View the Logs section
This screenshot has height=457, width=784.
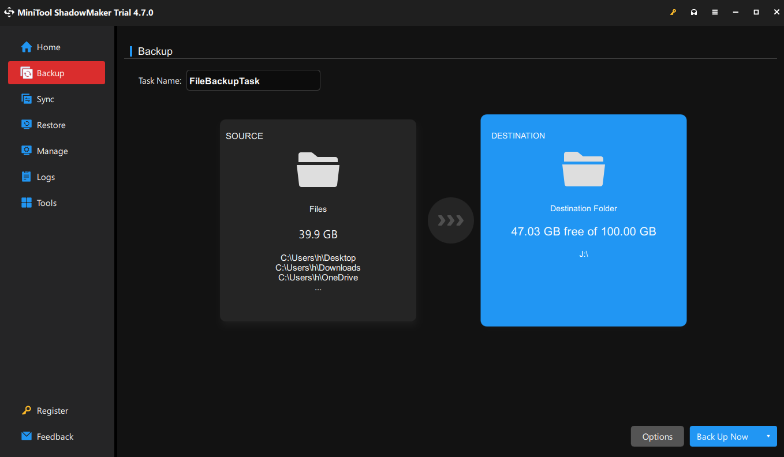pos(27,177)
